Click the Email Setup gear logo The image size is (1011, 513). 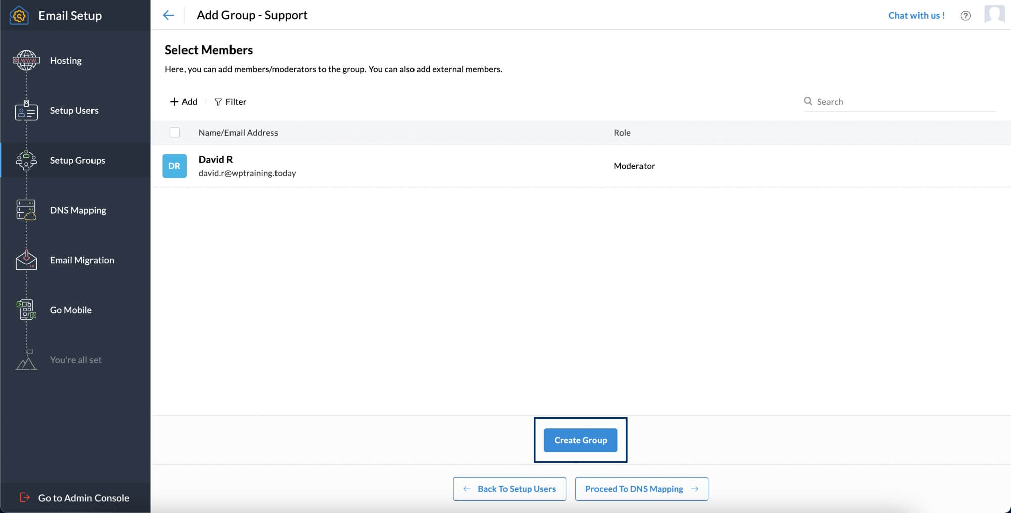tap(19, 15)
